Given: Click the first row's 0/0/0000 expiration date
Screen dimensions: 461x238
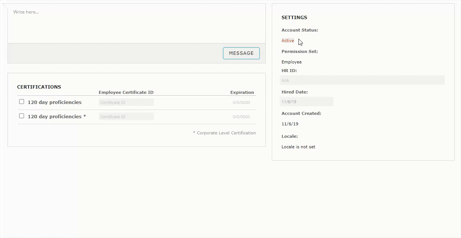Looking at the screenshot, I should (241, 102).
